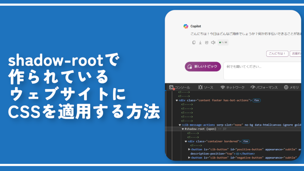Collapse the #shadow-root (open) node

click(183, 129)
